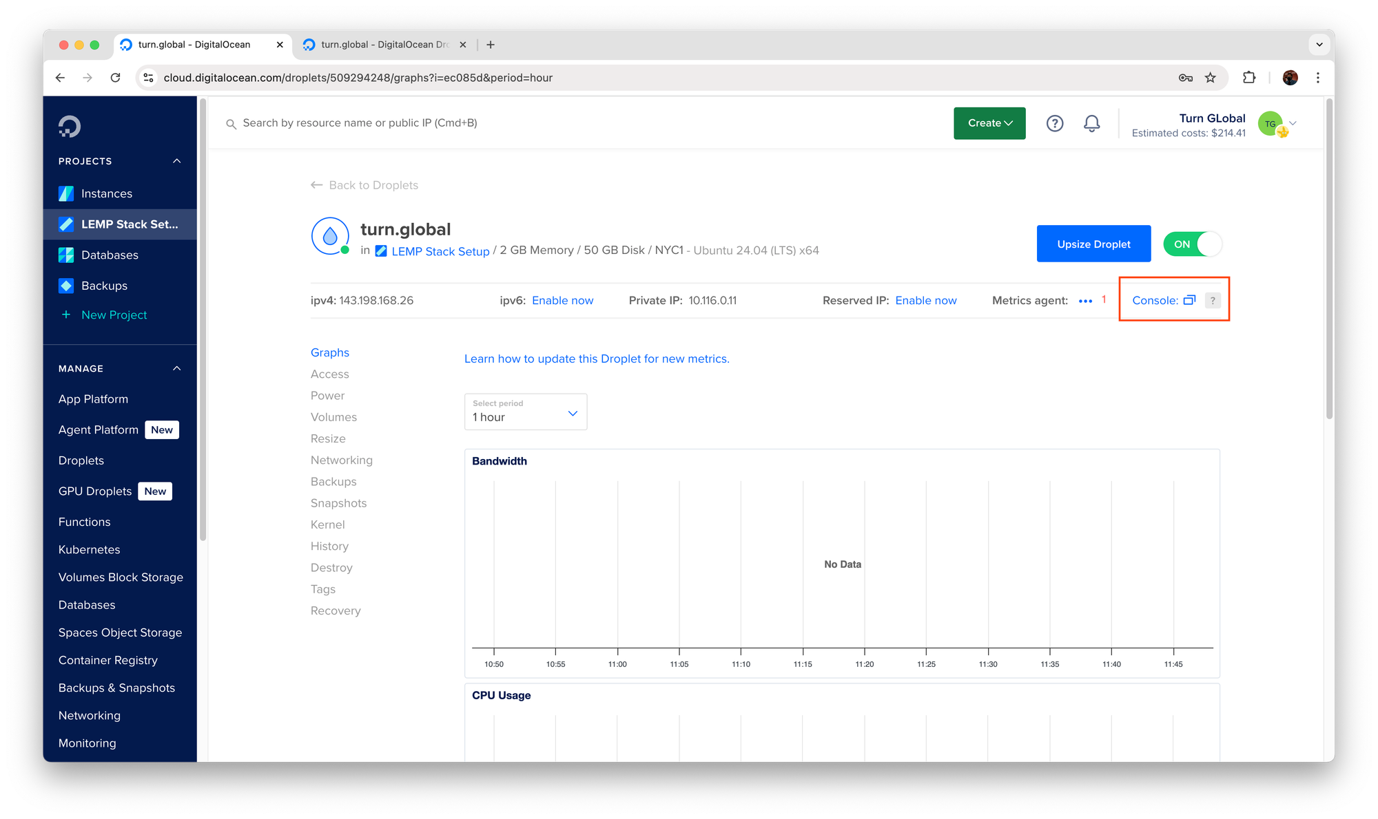Open the help question mark icon
Image resolution: width=1378 pixels, height=819 pixels.
(x=1054, y=123)
